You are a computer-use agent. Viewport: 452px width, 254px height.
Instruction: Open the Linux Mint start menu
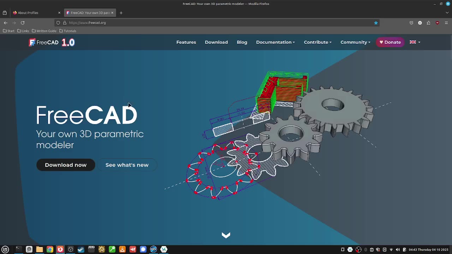5,249
